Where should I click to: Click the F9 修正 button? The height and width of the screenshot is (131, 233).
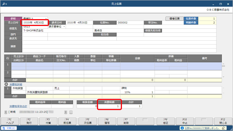[x=165, y=121]
